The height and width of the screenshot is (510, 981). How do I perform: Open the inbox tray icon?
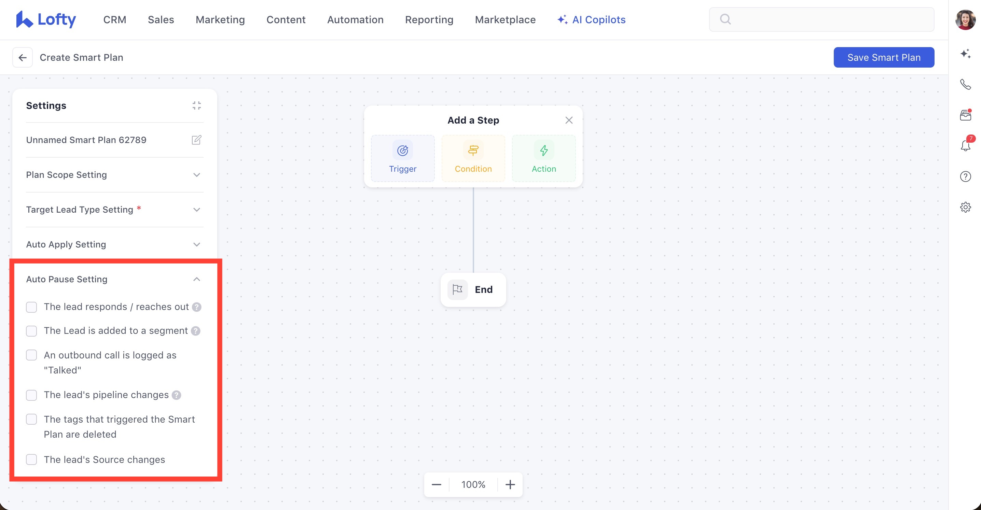click(965, 115)
